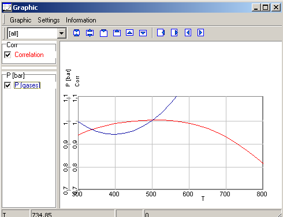Screen dimensions: 283x217
Task: Open the Information menu
Action: [x=81, y=20]
